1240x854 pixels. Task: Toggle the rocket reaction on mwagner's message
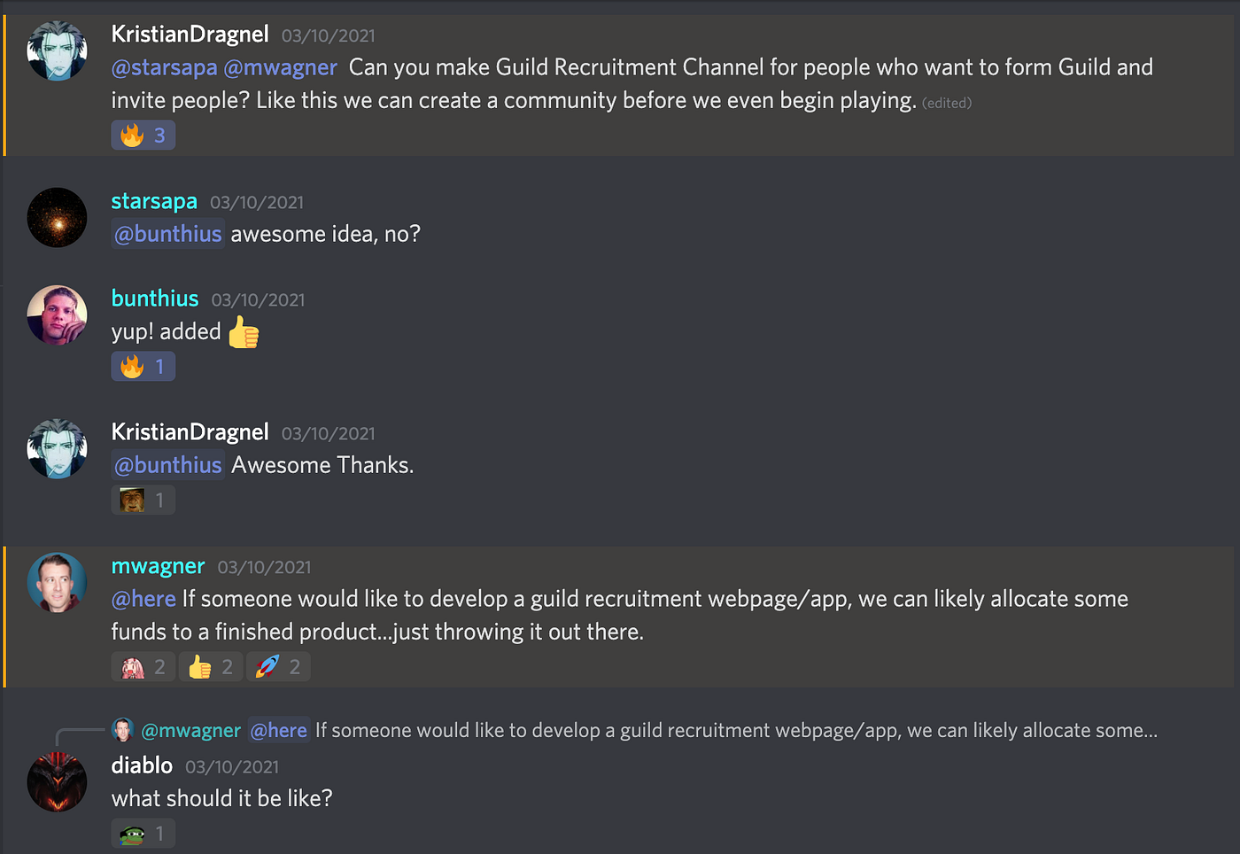[277, 666]
